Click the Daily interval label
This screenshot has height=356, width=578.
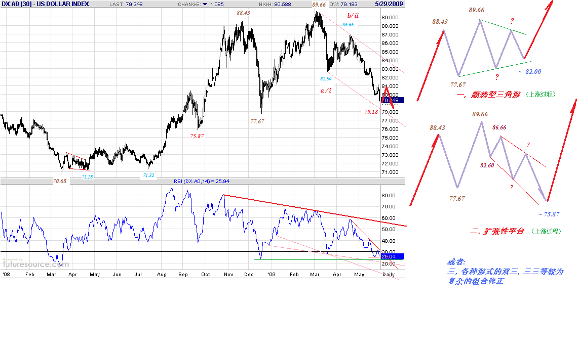(x=389, y=274)
